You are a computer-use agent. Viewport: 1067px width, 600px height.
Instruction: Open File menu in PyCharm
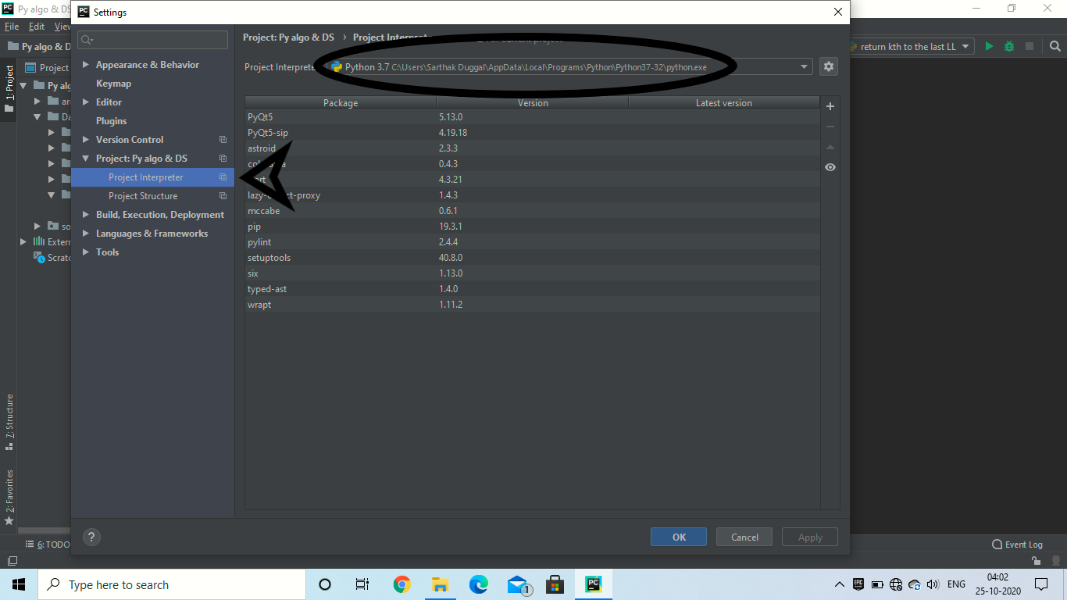tap(11, 27)
